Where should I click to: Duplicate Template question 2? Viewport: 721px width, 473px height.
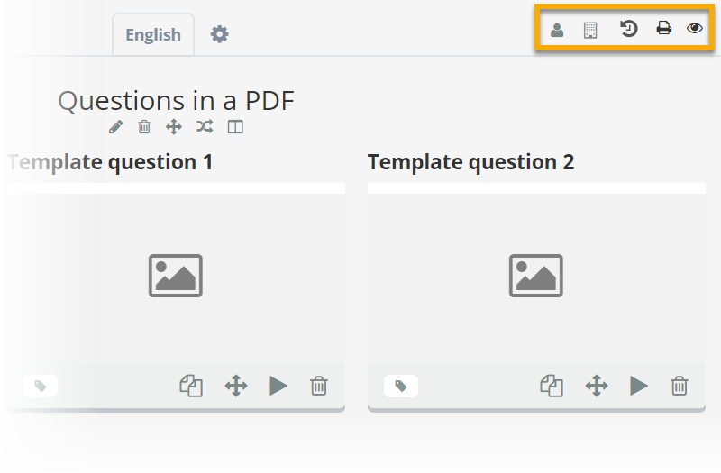[552, 386]
